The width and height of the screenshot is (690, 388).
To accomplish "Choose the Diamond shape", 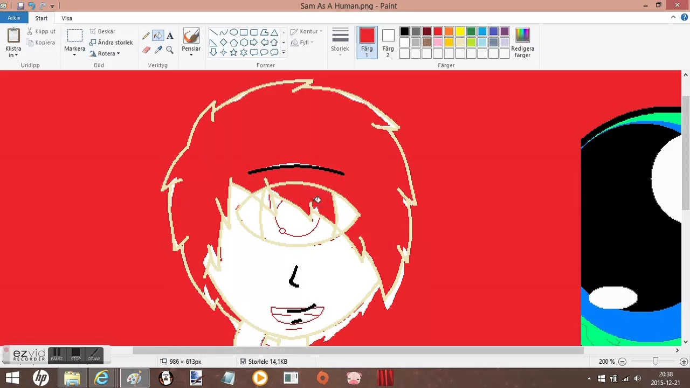I will click(x=224, y=43).
